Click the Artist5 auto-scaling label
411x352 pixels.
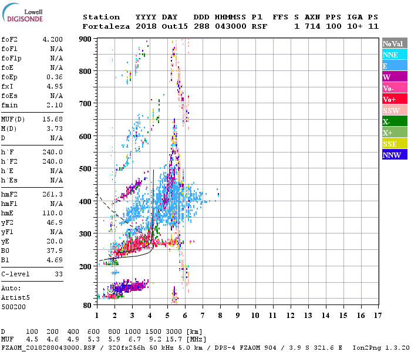(x=15, y=298)
